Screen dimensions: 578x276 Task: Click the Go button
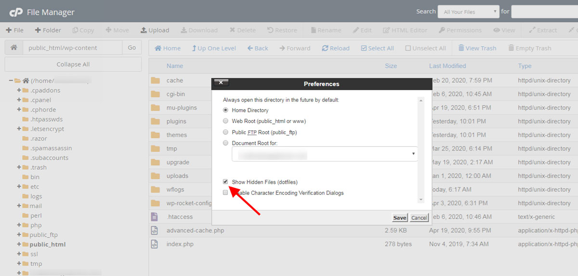[x=132, y=48]
